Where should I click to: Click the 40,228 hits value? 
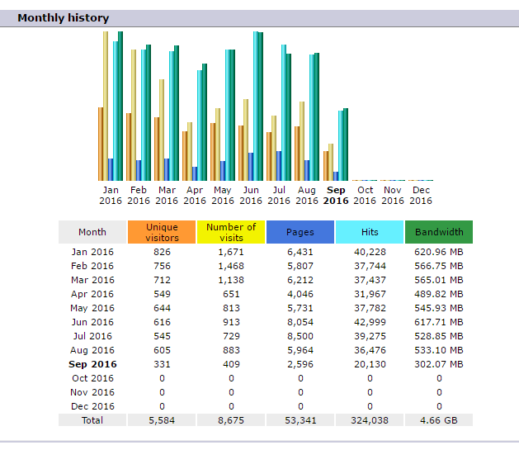pos(370,252)
